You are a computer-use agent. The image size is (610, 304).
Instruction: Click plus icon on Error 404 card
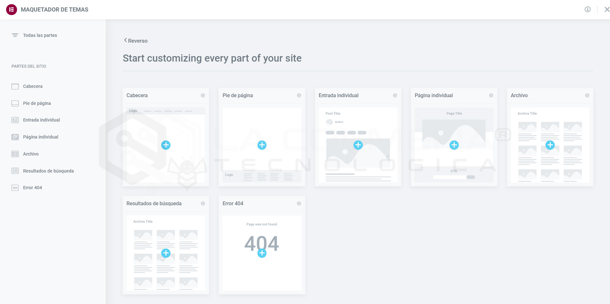[262, 253]
